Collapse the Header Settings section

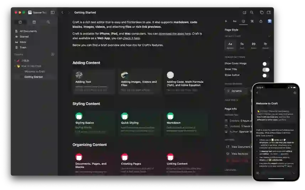click(x=269, y=57)
